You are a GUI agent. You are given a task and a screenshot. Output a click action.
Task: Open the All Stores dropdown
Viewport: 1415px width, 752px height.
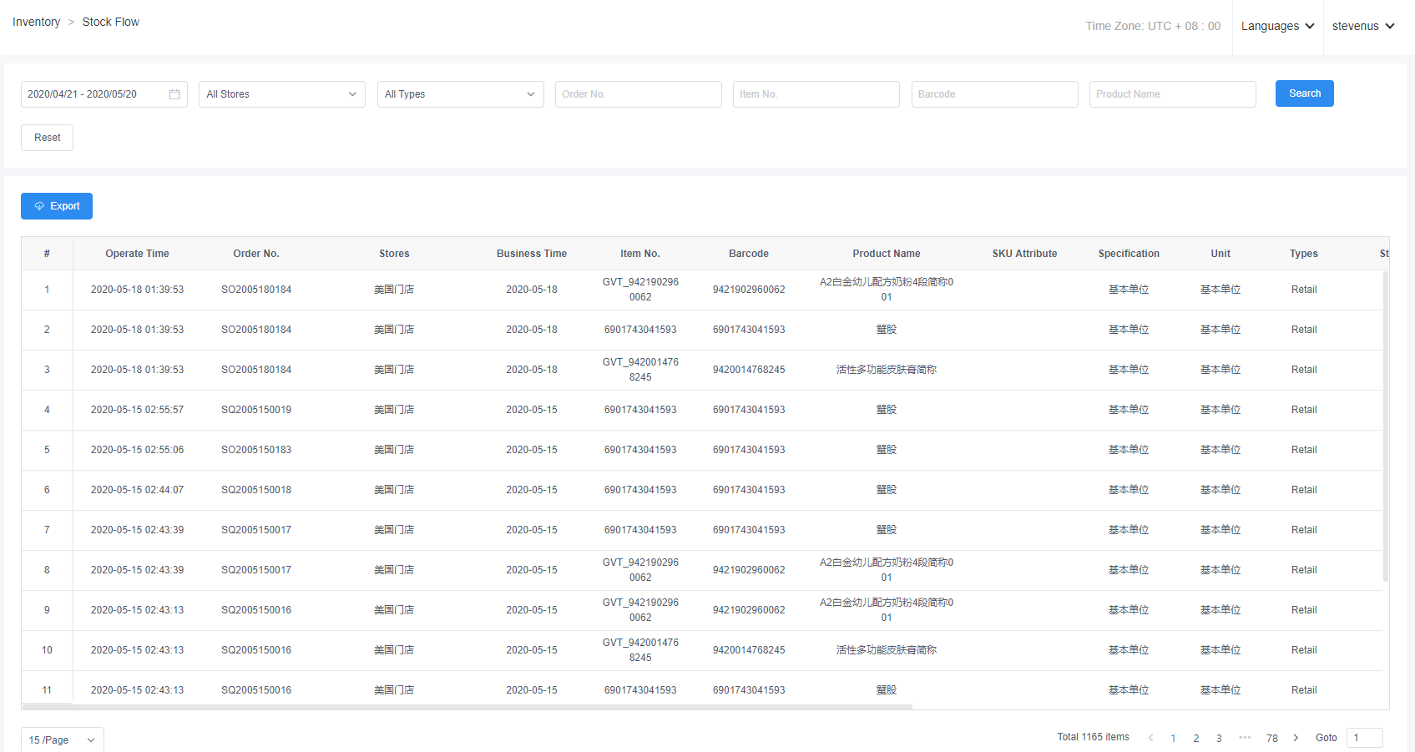pyautogui.click(x=281, y=94)
